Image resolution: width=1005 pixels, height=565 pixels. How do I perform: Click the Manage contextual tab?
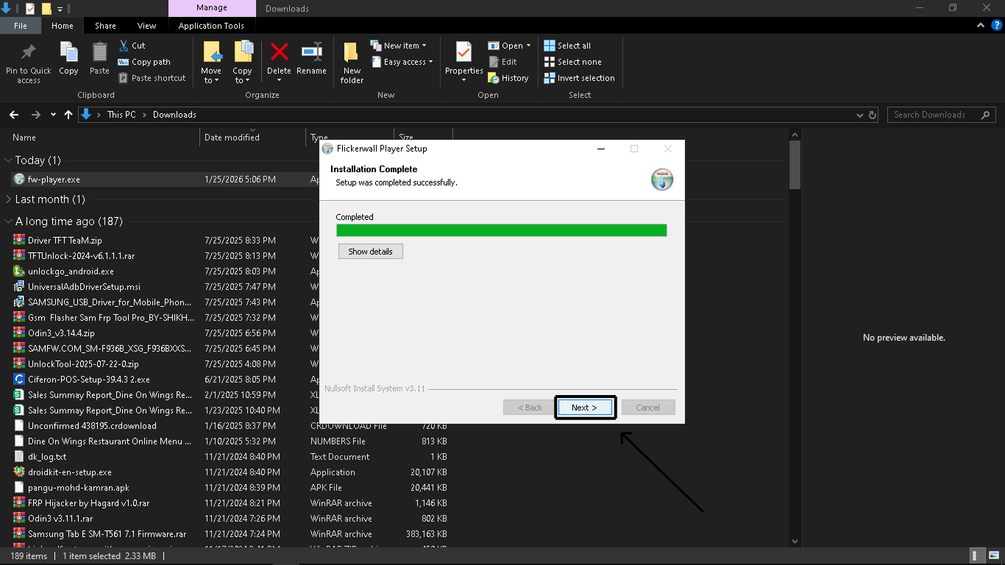tap(211, 8)
